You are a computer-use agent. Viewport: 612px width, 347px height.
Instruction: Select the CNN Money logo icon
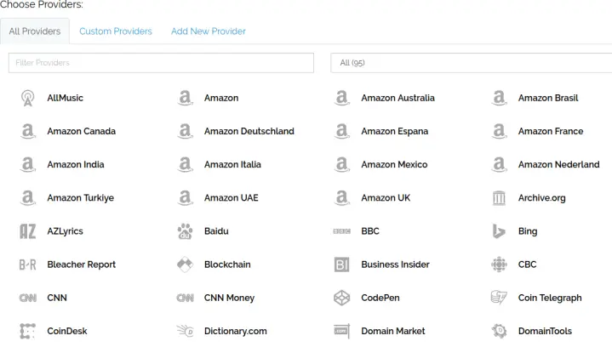tap(185, 298)
